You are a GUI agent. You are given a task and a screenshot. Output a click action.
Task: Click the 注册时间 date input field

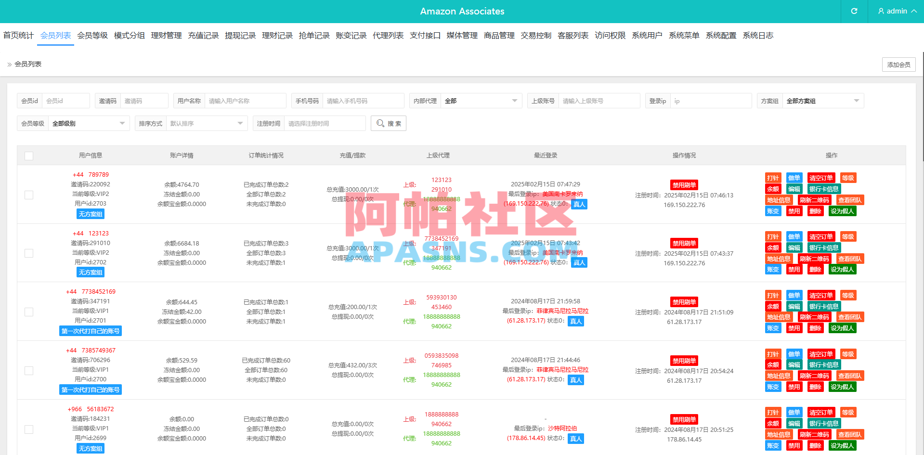(325, 123)
